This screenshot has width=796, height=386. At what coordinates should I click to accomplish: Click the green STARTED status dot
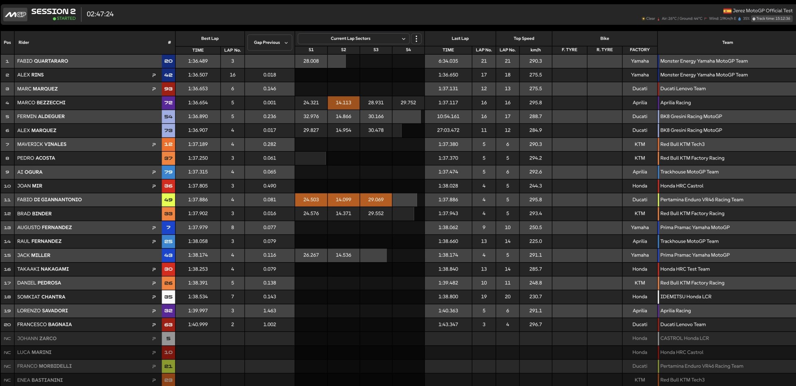coord(54,19)
